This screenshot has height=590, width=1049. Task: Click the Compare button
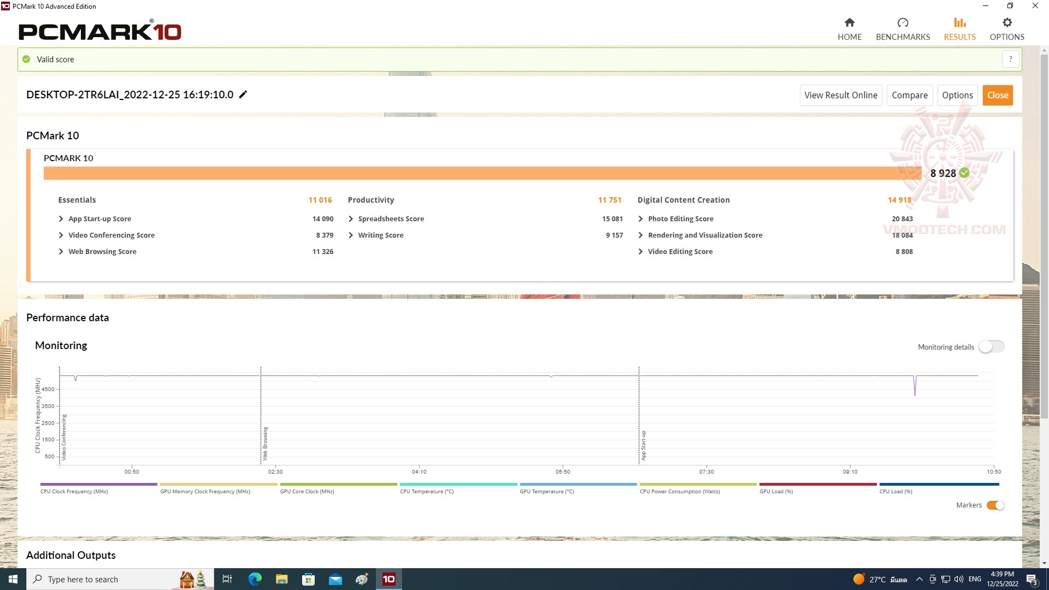click(910, 95)
